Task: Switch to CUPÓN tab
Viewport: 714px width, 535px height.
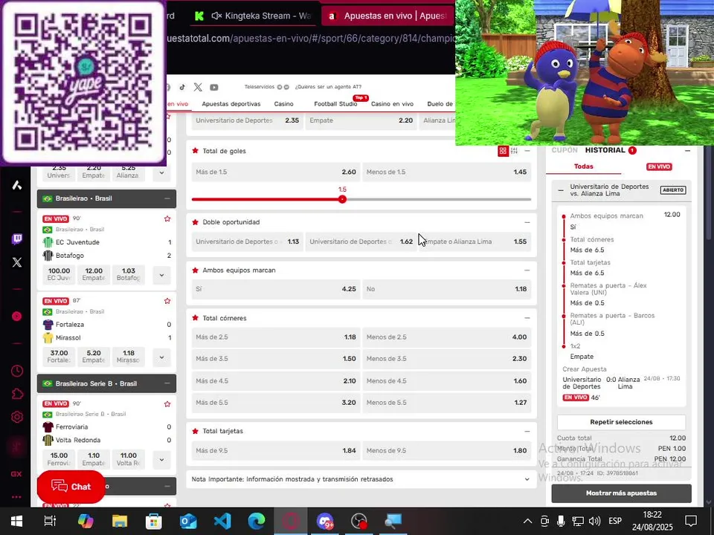Action: pos(565,150)
